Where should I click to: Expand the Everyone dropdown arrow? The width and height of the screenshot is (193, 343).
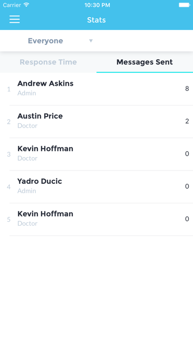point(91,41)
